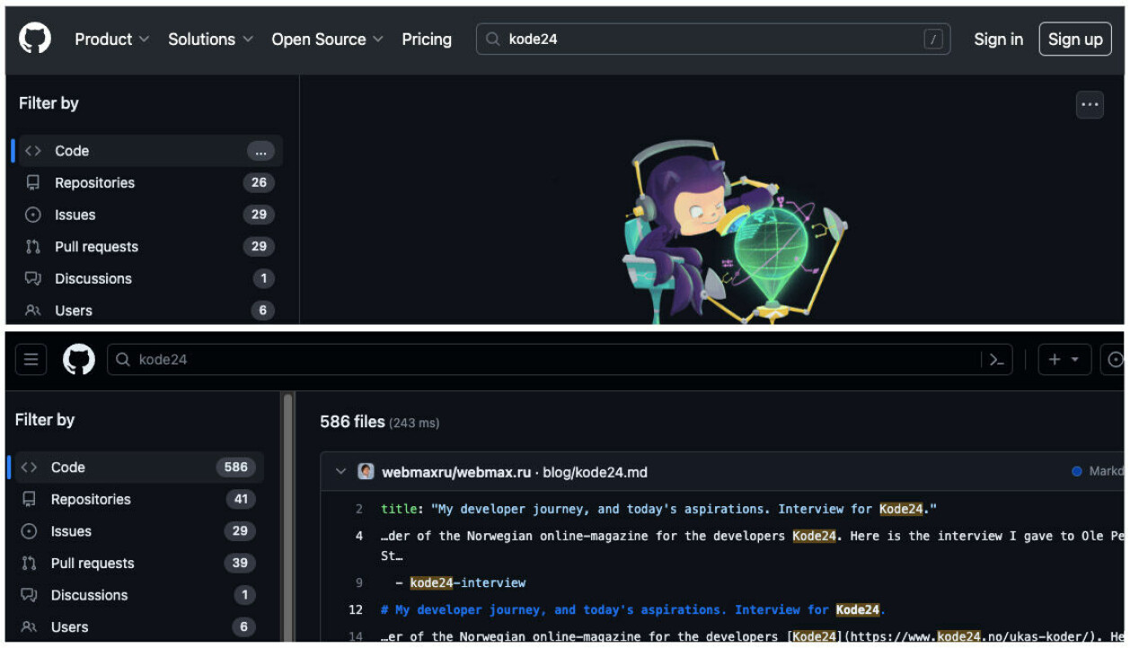Open the Product dropdown menu
This screenshot has width=1130, height=648.
[111, 39]
